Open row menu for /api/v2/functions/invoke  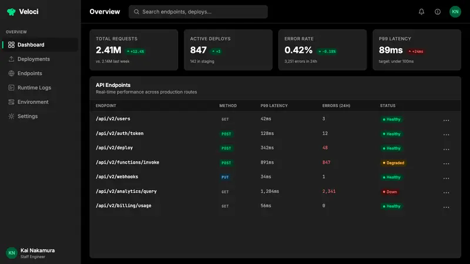click(x=446, y=164)
